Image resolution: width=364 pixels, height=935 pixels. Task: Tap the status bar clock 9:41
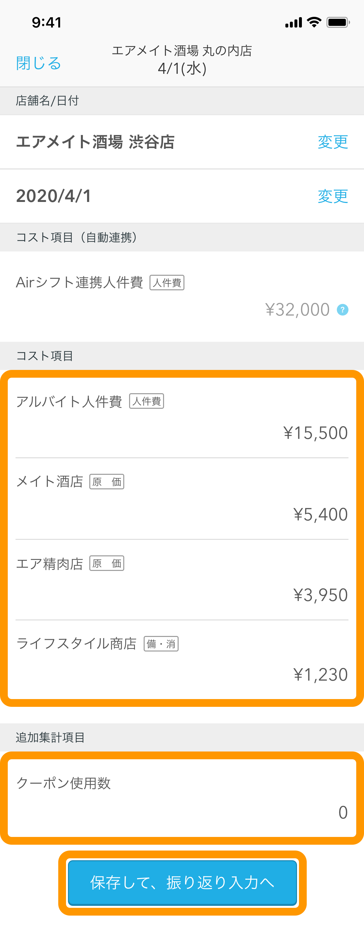tap(47, 23)
